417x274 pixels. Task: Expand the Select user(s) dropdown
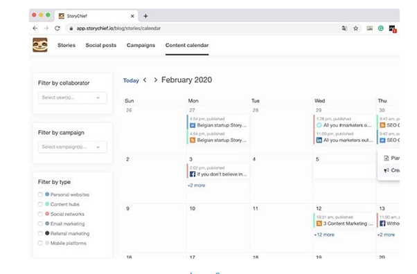point(73,98)
